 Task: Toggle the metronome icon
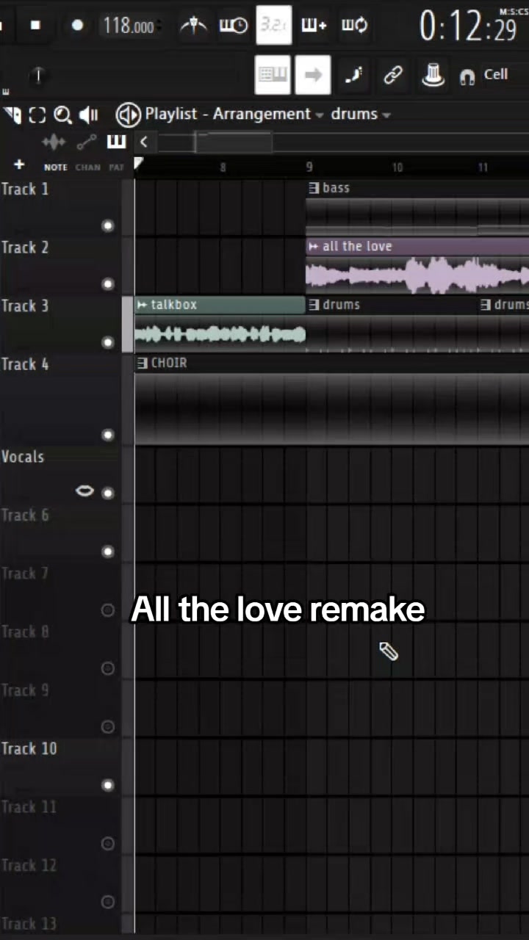tap(193, 25)
